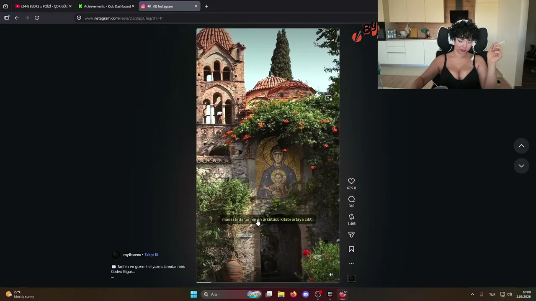The height and width of the screenshot is (301, 536).
Task: Save the reel with the bookmark icon
Action: [351, 249]
